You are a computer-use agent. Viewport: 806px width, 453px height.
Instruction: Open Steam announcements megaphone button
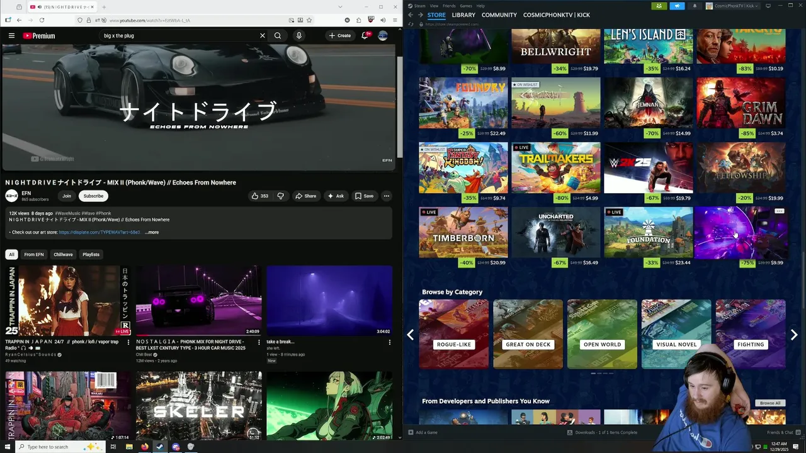(677, 6)
